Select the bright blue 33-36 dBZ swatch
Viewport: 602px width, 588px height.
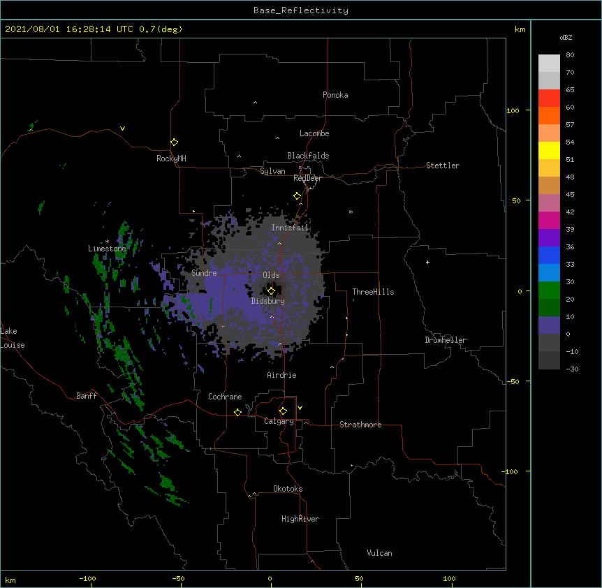click(549, 255)
